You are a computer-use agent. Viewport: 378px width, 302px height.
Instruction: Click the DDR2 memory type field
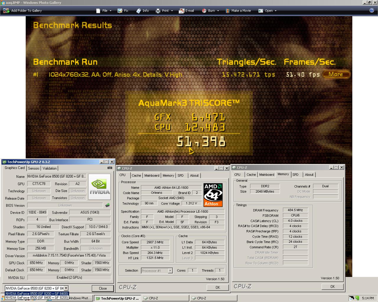tap(265, 186)
